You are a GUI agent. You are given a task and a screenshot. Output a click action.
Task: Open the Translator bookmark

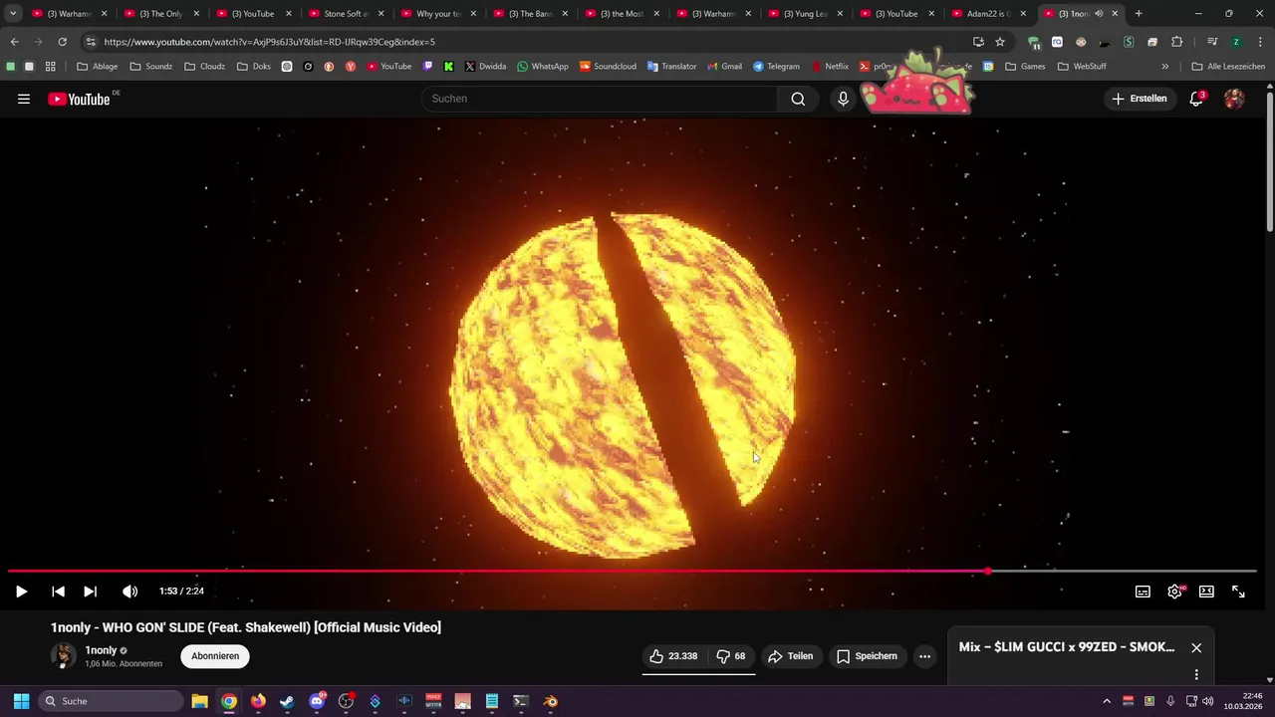pyautogui.click(x=672, y=67)
